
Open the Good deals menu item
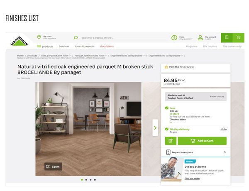coord(107,47)
